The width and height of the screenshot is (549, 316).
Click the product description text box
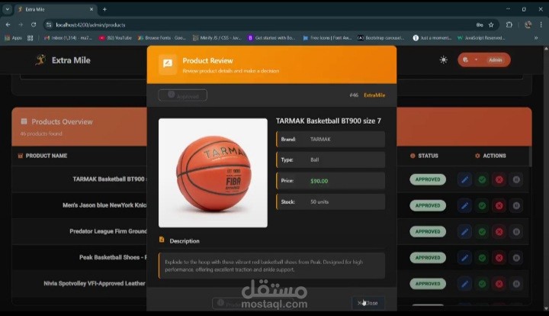point(271,266)
